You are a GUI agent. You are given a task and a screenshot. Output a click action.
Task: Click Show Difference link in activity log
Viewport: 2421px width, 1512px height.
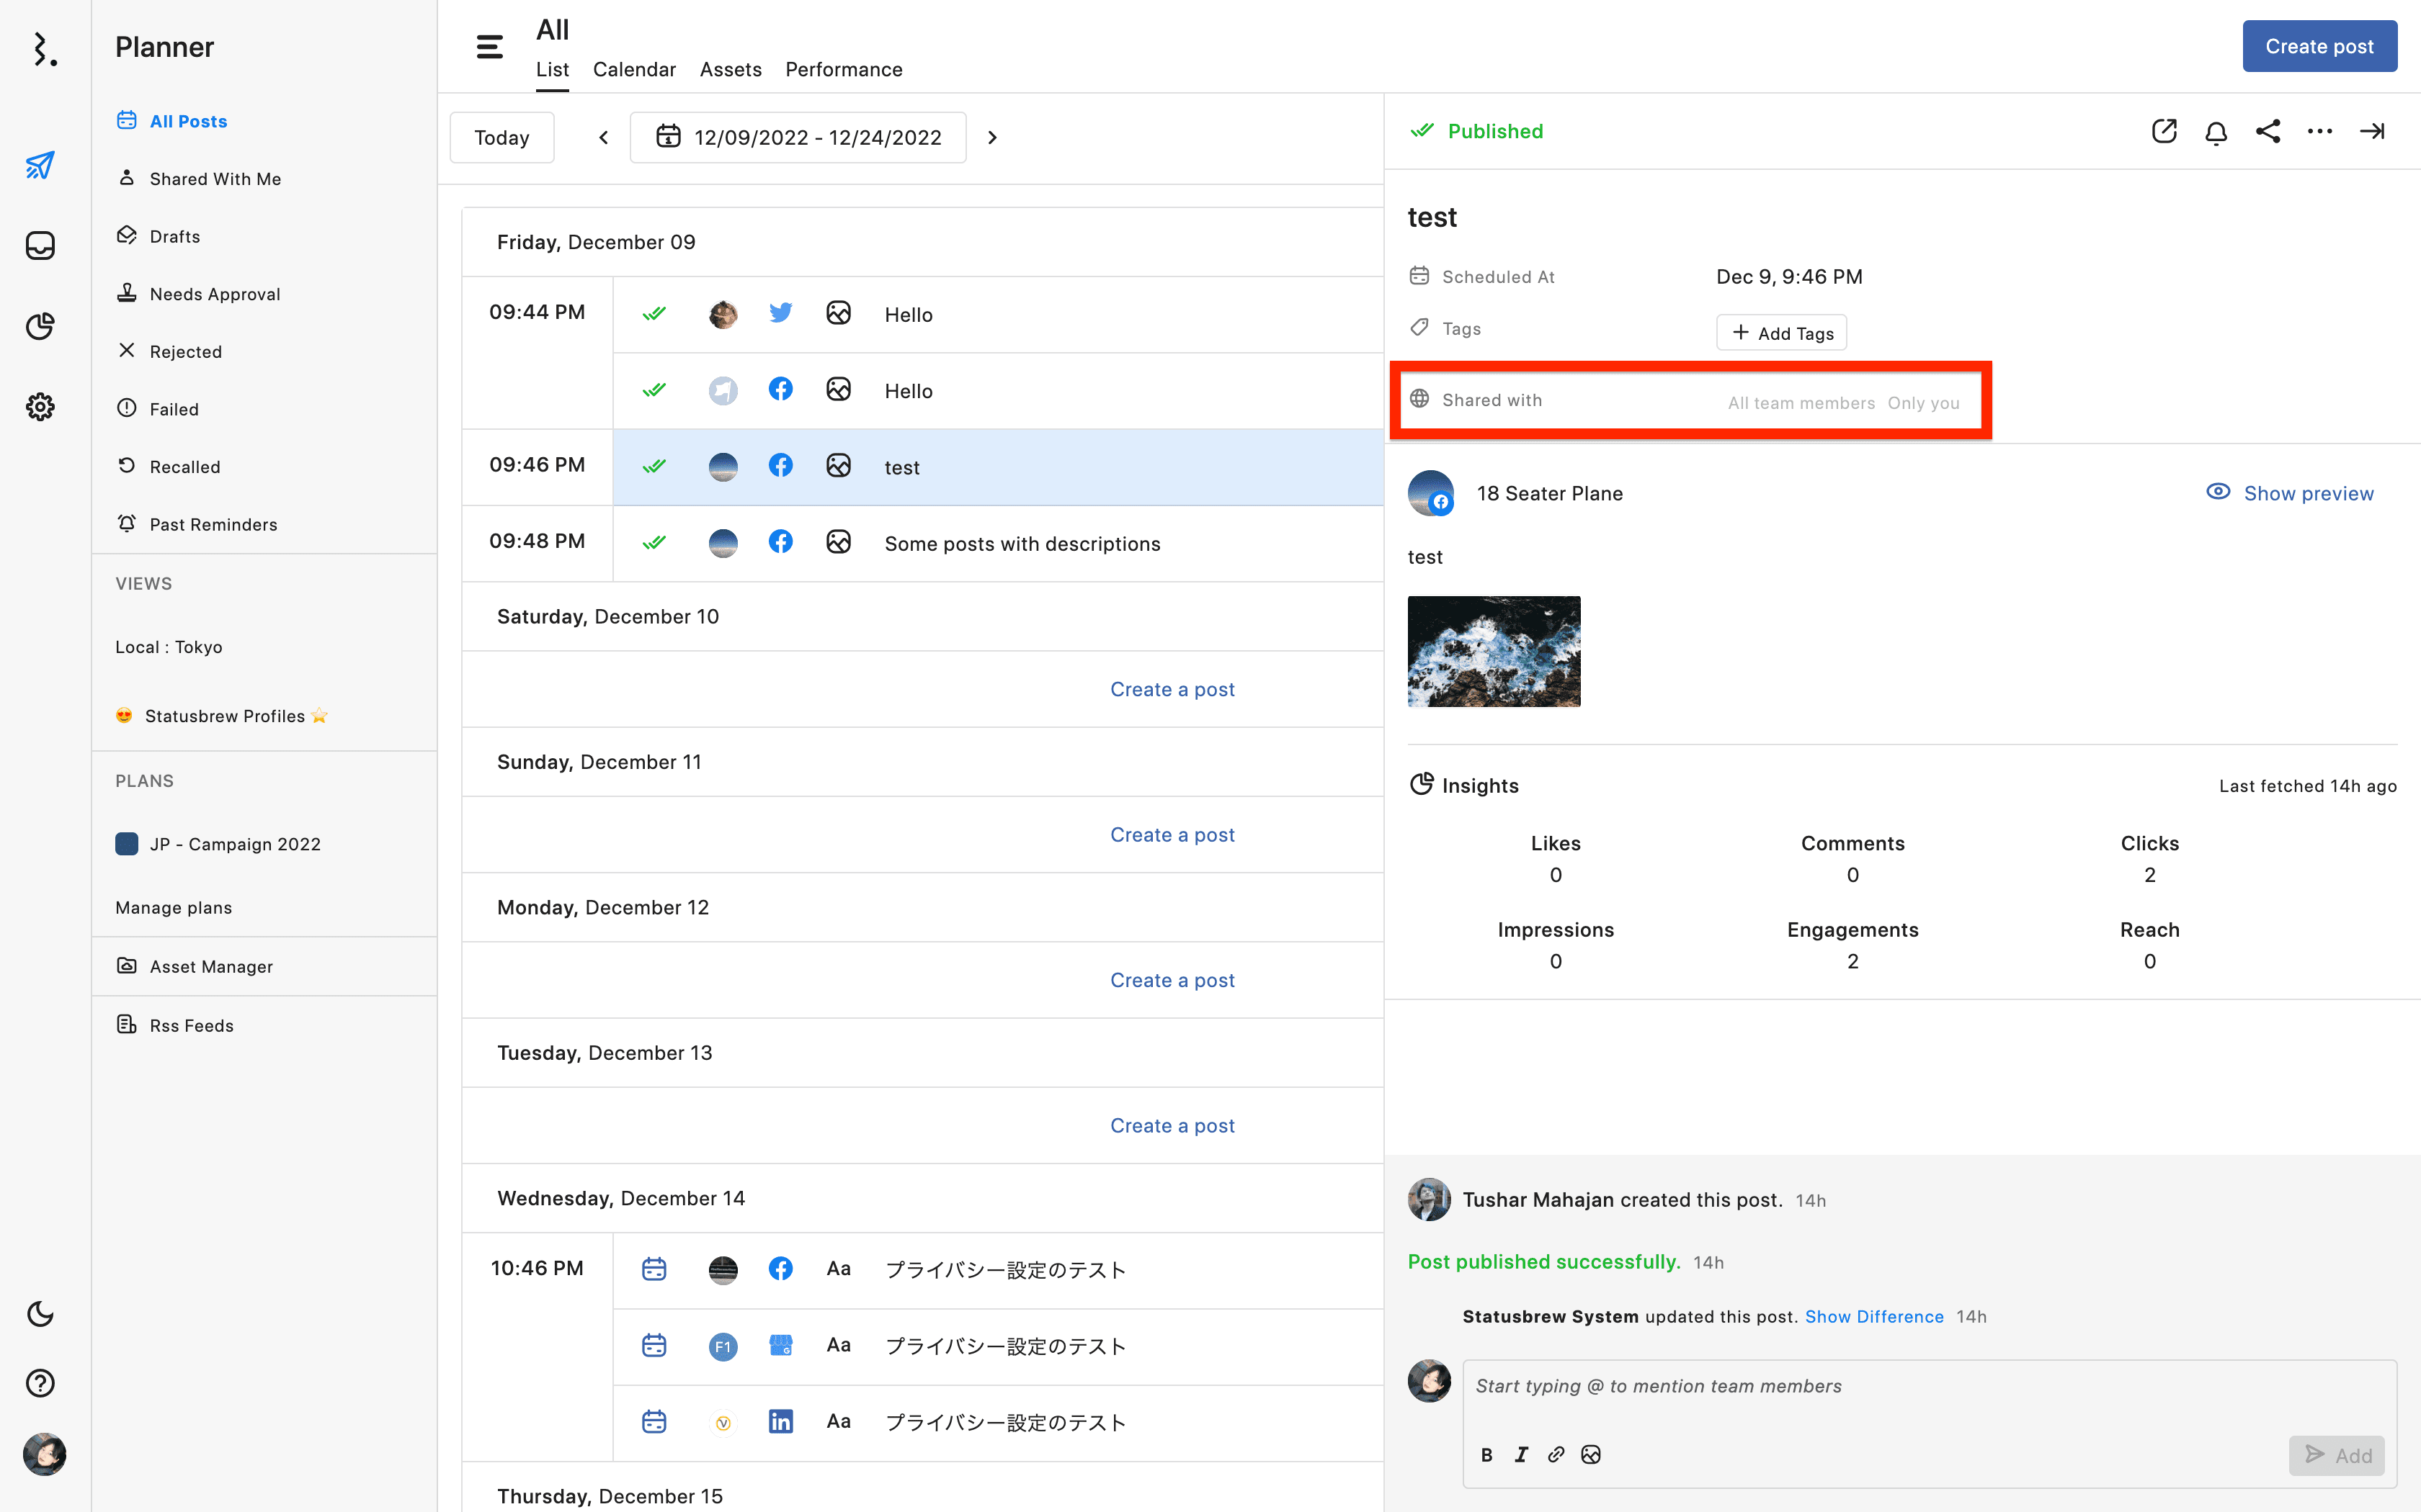coord(1874,1317)
